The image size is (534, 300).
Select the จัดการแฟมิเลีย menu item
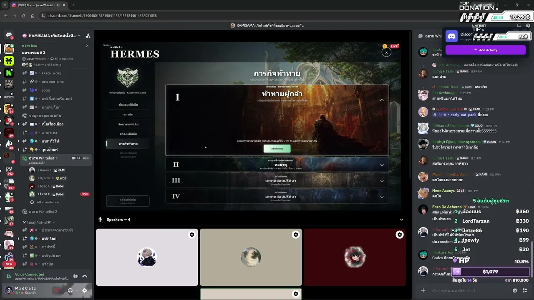[128, 124]
